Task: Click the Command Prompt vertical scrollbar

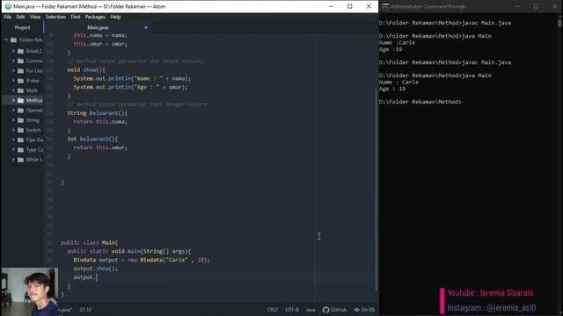Action: 559,23
